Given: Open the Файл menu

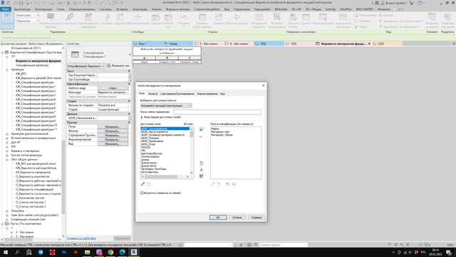Looking at the screenshot, I should pyautogui.click(x=6, y=9).
